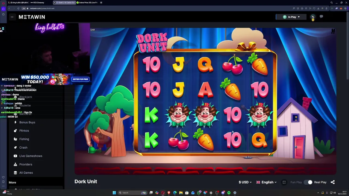Open Spotify from the taskbar
This screenshot has height=196, width=349.
229,193
